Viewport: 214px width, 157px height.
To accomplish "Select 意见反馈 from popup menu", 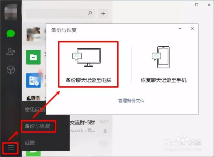I will 35,110.
